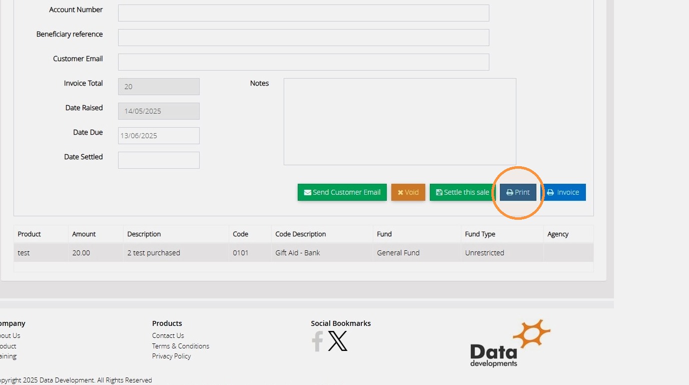Click the Notes label

coord(260,83)
